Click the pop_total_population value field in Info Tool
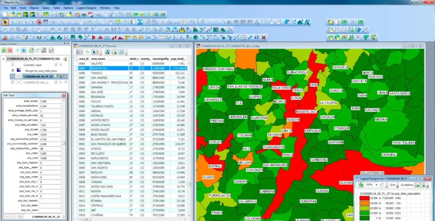 click(50, 125)
